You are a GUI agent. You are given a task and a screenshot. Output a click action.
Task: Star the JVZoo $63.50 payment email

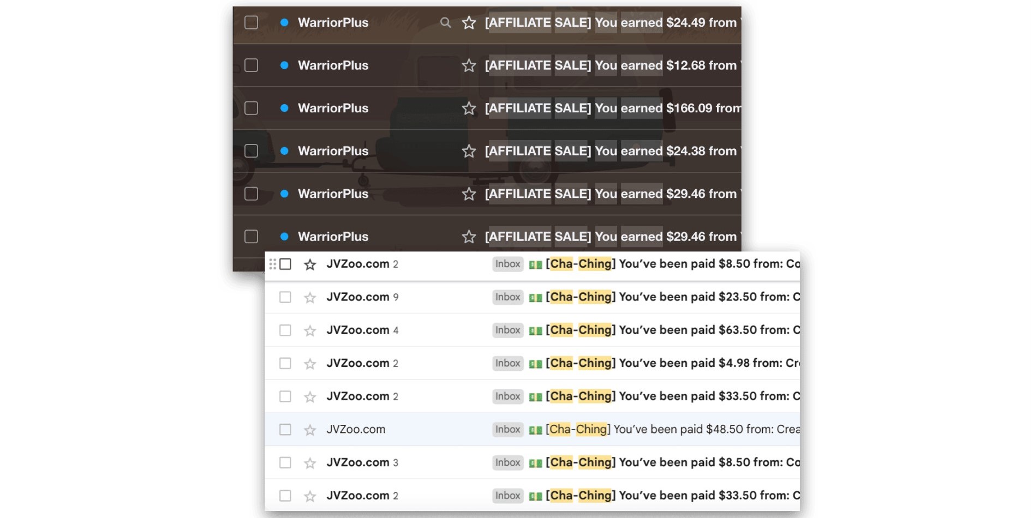coord(310,331)
